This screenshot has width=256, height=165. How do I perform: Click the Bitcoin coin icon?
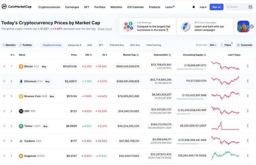pyautogui.click(x=21, y=66)
